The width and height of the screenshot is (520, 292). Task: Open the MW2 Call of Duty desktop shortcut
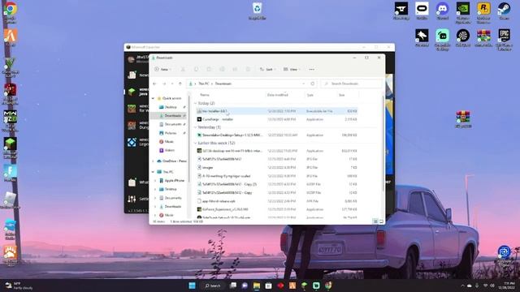[x=11, y=121]
